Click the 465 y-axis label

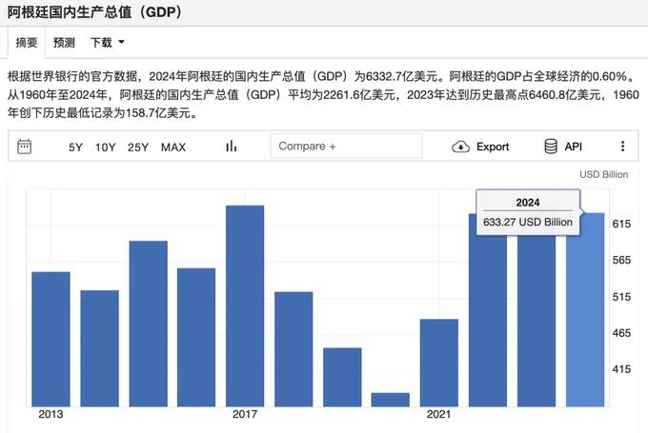coord(621,333)
